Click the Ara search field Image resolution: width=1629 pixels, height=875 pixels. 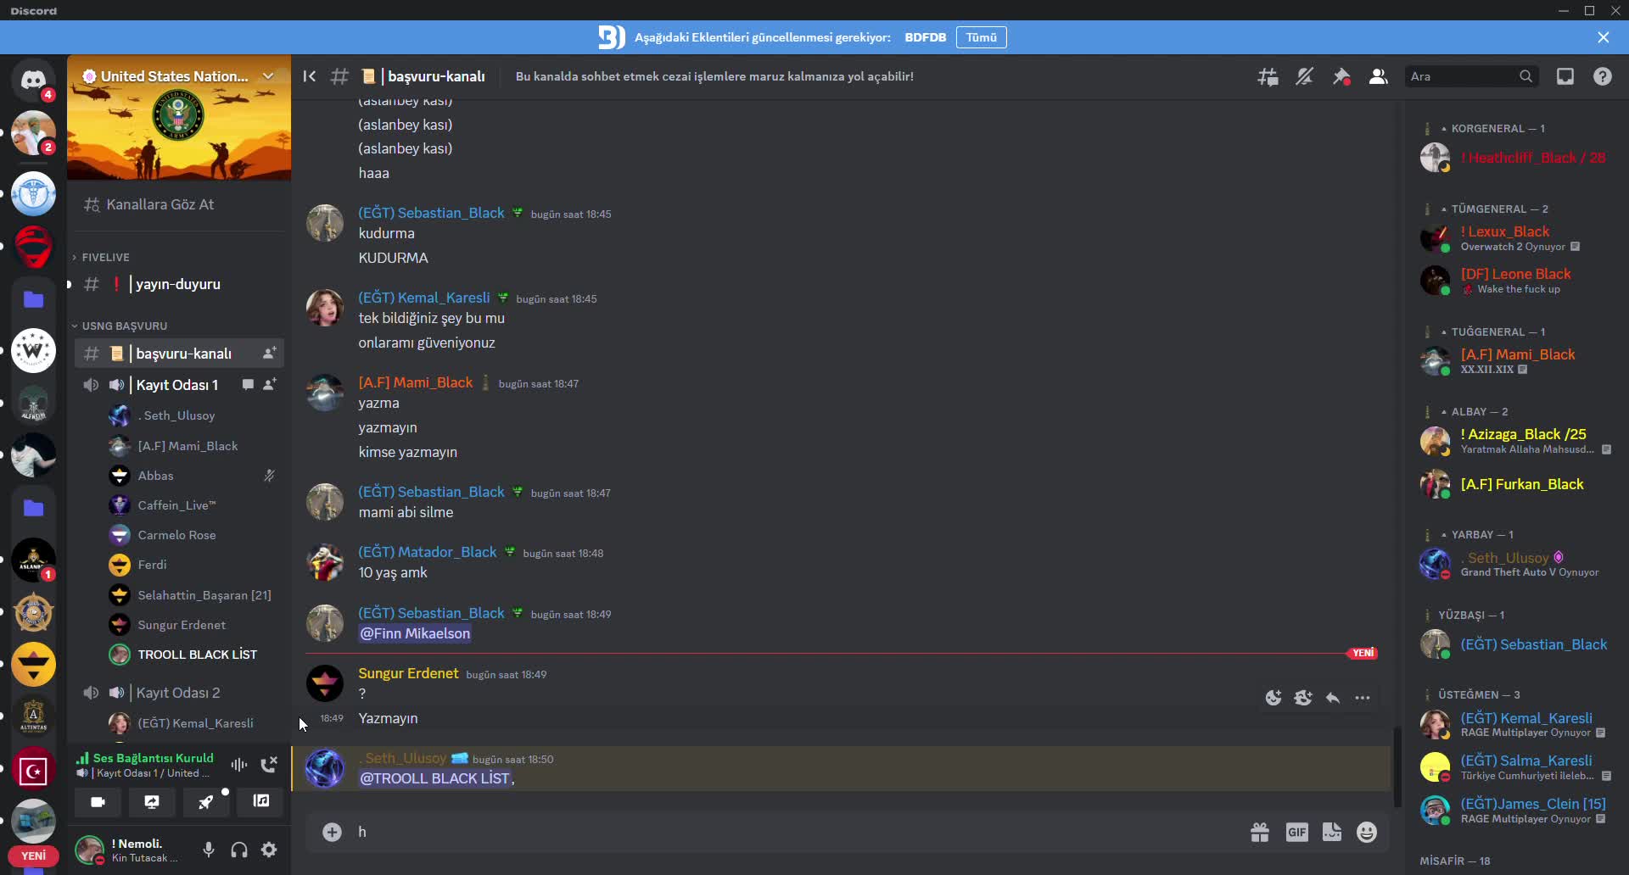1461,77
